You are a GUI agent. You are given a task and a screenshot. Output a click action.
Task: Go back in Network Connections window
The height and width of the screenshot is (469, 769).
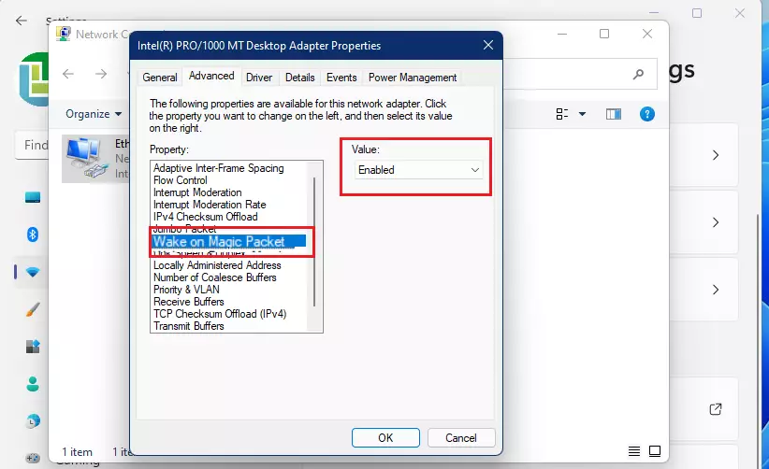(68, 74)
